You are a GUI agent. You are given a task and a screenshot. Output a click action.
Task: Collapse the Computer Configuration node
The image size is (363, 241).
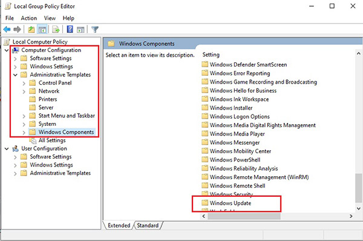coord(7,50)
